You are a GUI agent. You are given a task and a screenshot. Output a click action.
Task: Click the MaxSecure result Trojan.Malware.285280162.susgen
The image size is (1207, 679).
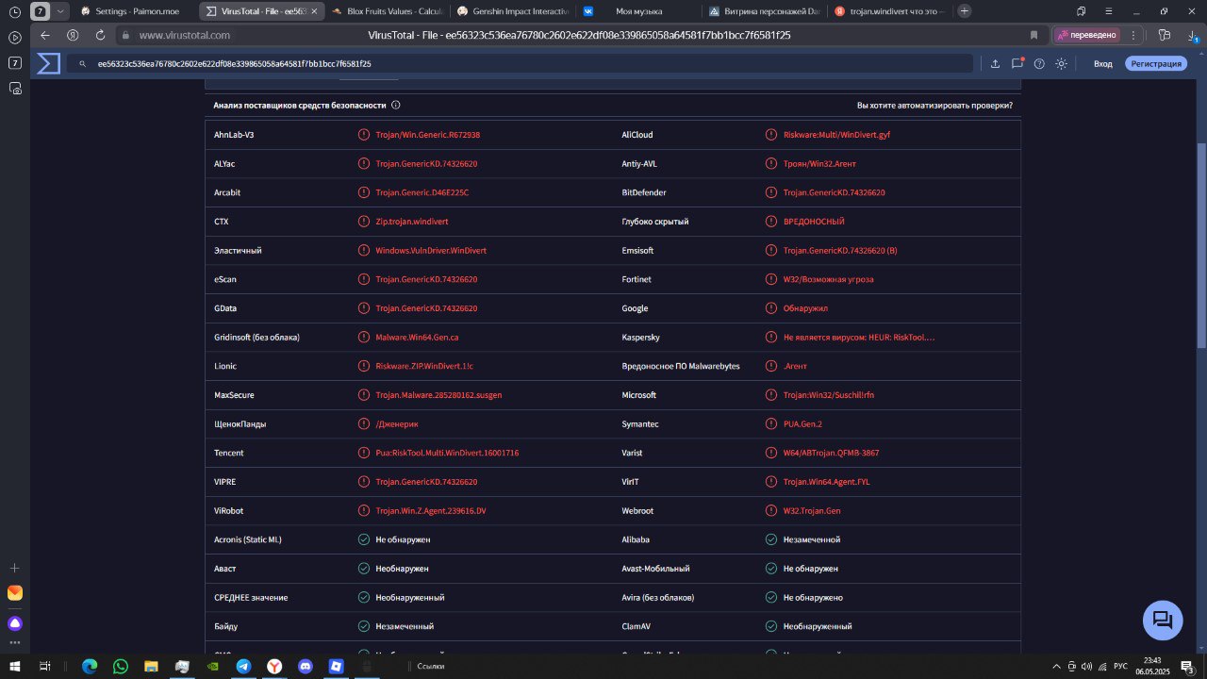438,395
